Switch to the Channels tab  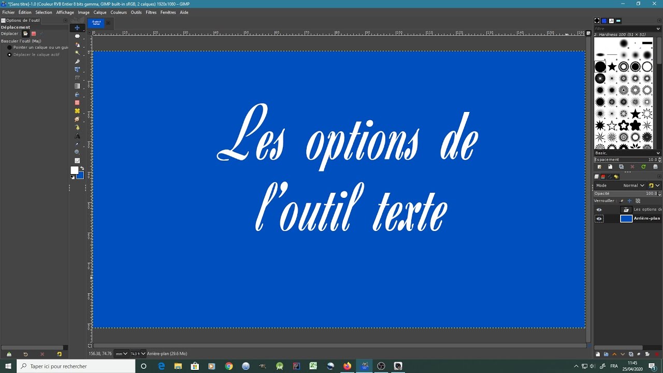click(603, 177)
